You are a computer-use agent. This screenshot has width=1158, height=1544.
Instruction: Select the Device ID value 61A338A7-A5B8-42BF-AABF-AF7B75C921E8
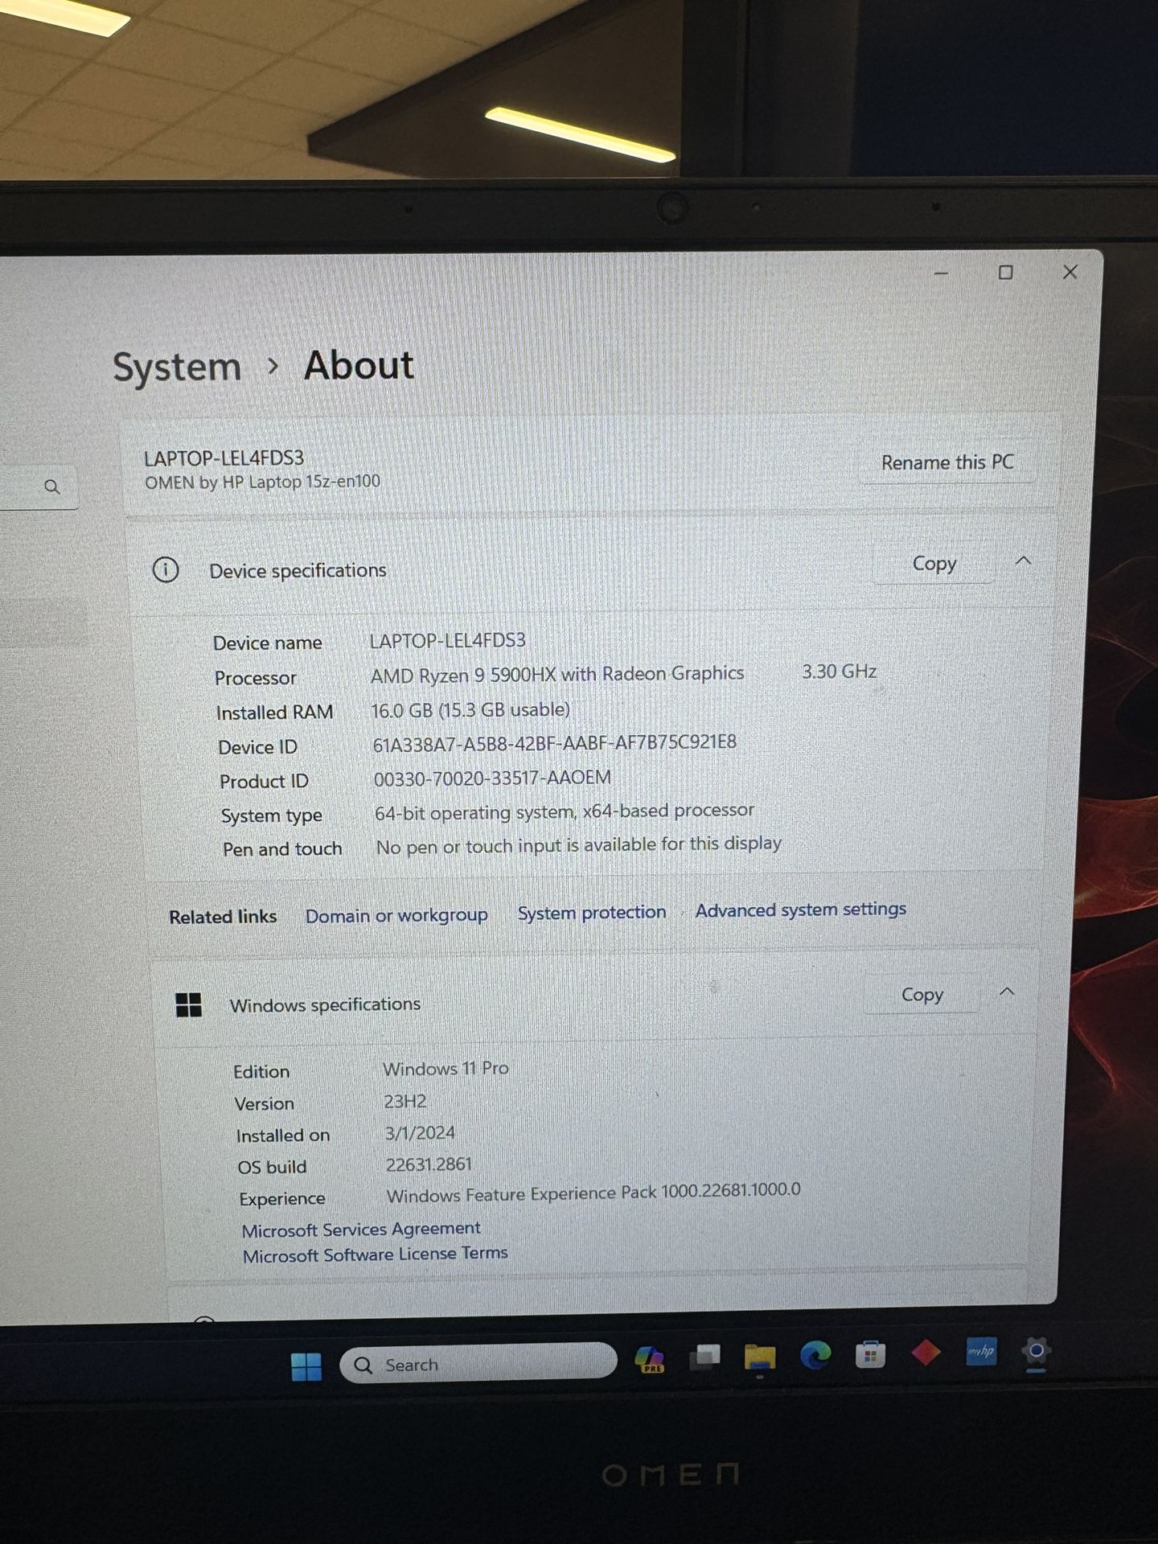coord(554,743)
